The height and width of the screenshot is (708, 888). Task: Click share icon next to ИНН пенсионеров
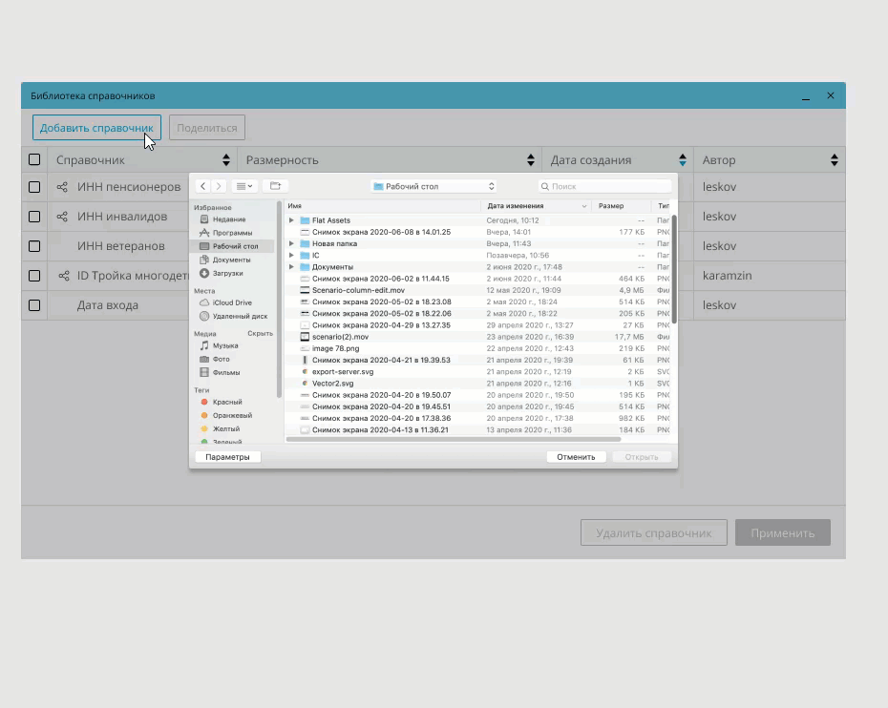63,187
